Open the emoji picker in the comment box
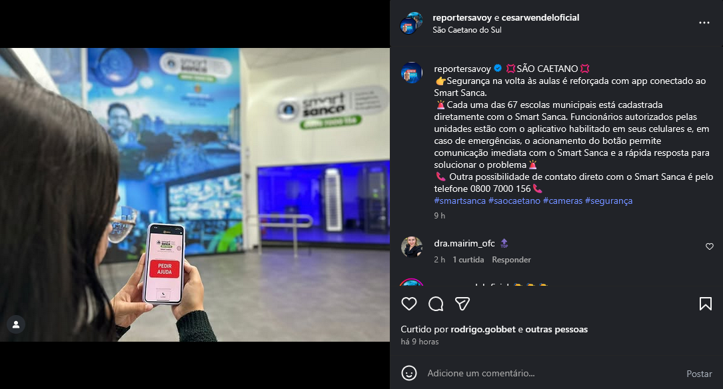The width and height of the screenshot is (723, 389). click(x=409, y=373)
